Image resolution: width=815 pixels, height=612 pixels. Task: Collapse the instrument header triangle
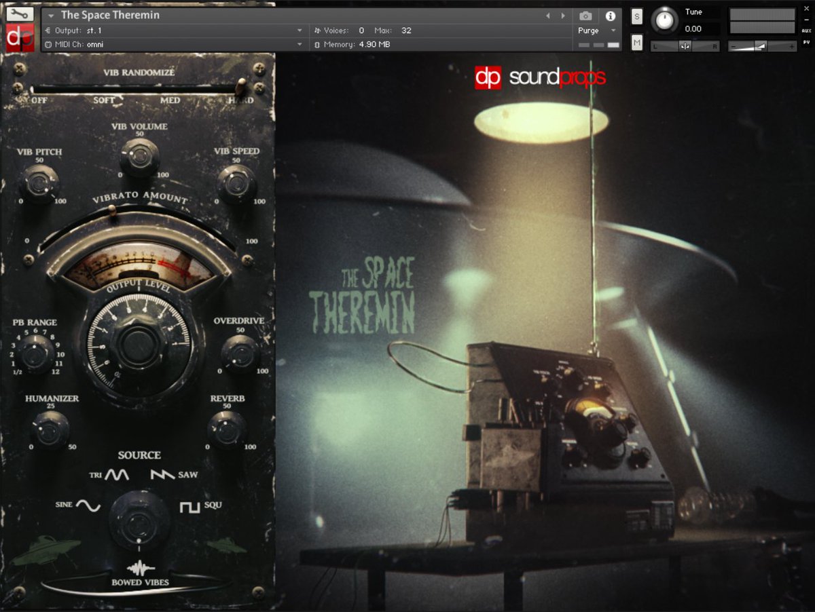coord(51,16)
